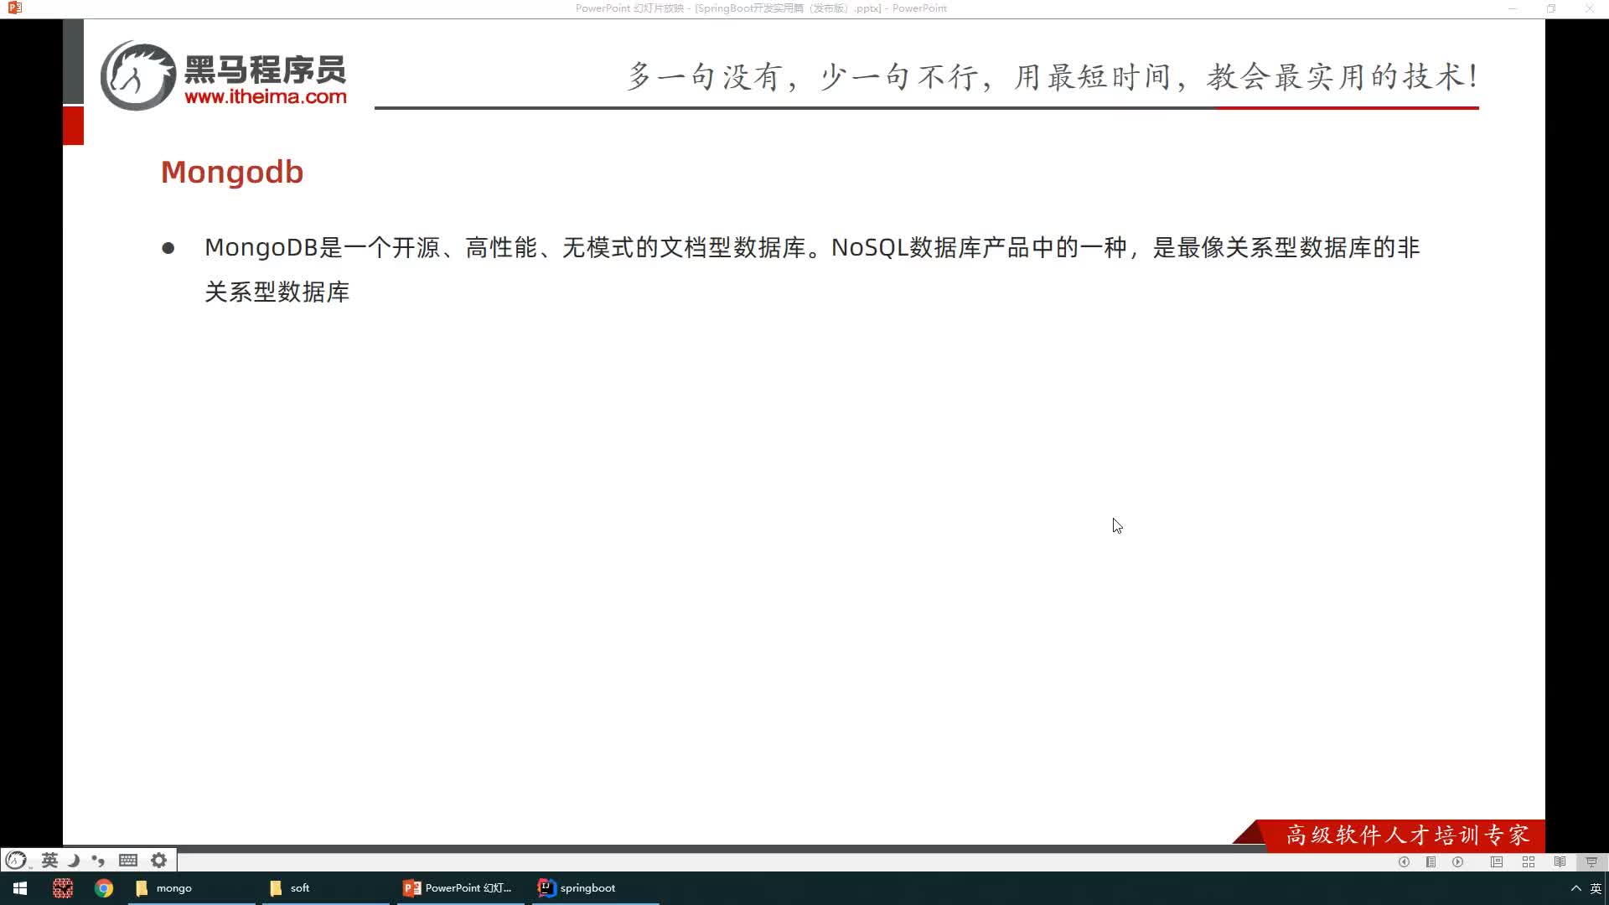Click the MongoDB description bullet text
The image size is (1609, 905).
pyautogui.click(x=811, y=269)
